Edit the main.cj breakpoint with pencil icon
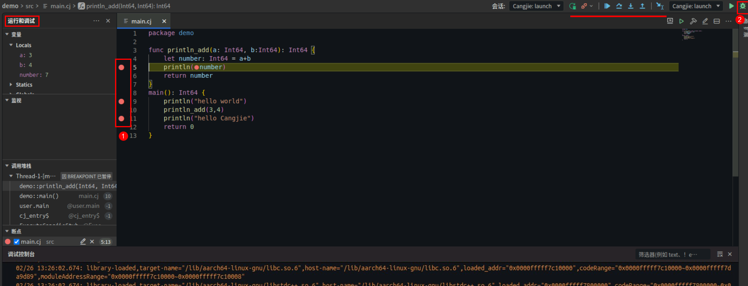748x286 pixels. click(83, 242)
